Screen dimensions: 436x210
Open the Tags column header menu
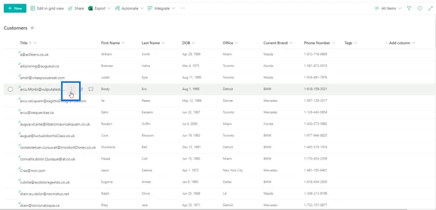(350, 43)
